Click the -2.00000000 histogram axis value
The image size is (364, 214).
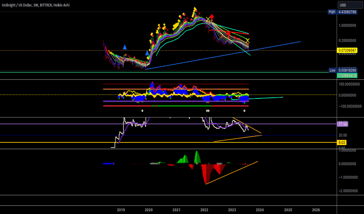point(348,191)
